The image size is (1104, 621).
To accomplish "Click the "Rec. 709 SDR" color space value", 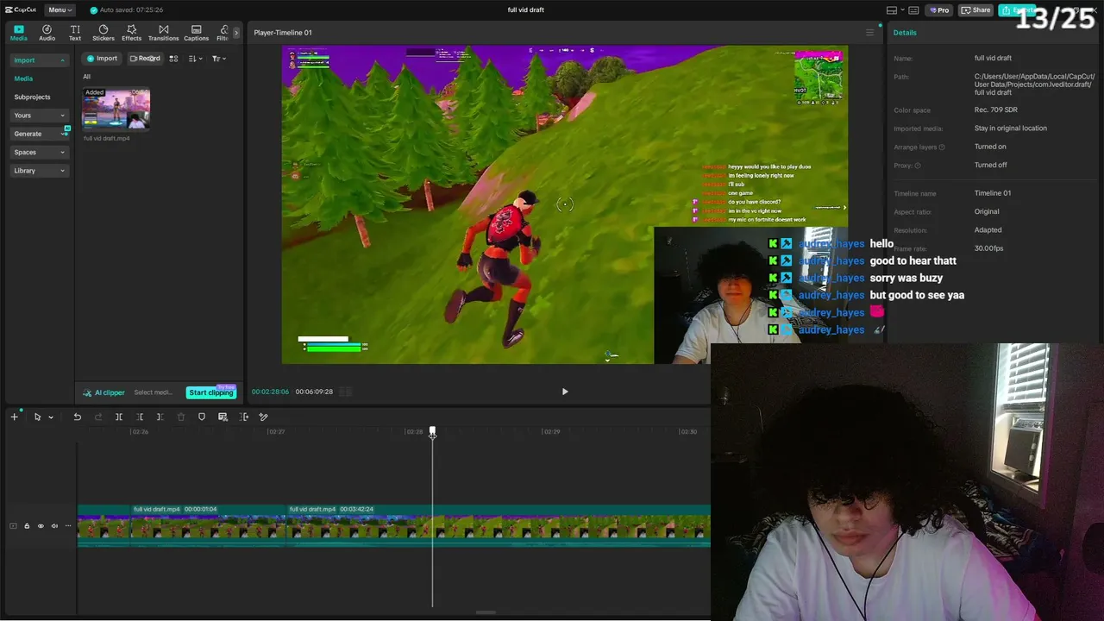I will 996,110.
